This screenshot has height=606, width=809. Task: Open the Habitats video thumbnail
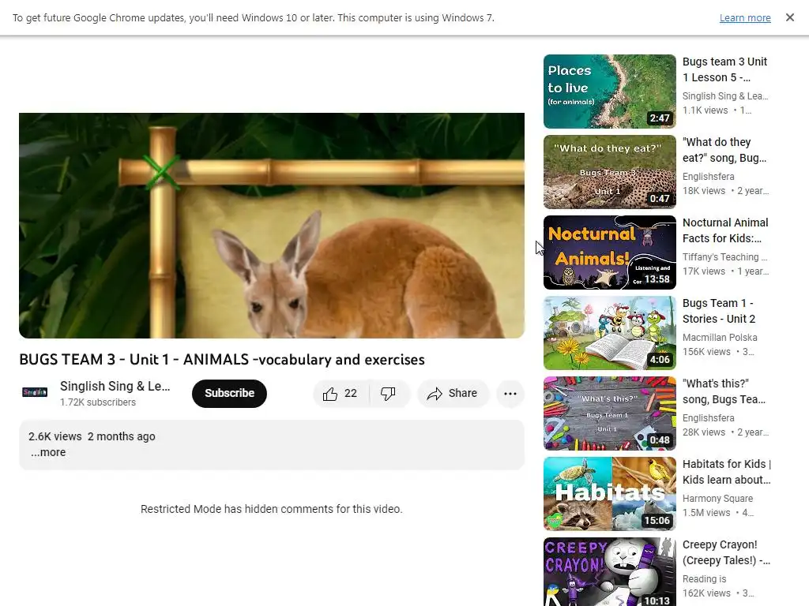609,494
